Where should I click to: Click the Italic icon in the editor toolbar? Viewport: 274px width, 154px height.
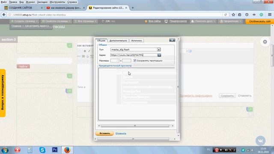89,51
